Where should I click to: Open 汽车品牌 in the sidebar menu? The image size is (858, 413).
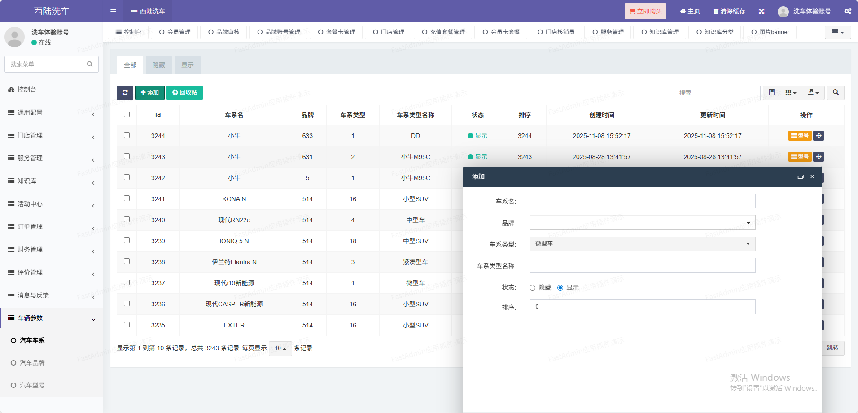click(x=32, y=363)
